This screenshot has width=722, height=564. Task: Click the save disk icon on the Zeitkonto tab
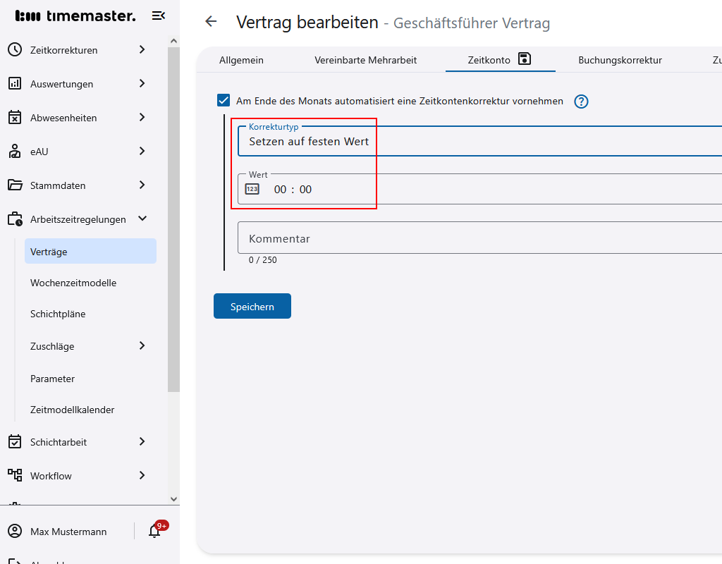(x=524, y=59)
